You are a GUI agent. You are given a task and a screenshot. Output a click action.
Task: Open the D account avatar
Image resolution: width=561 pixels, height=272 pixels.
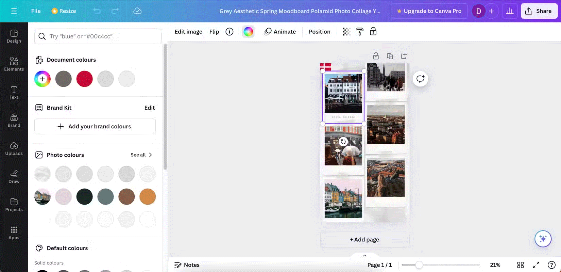coord(478,11)
